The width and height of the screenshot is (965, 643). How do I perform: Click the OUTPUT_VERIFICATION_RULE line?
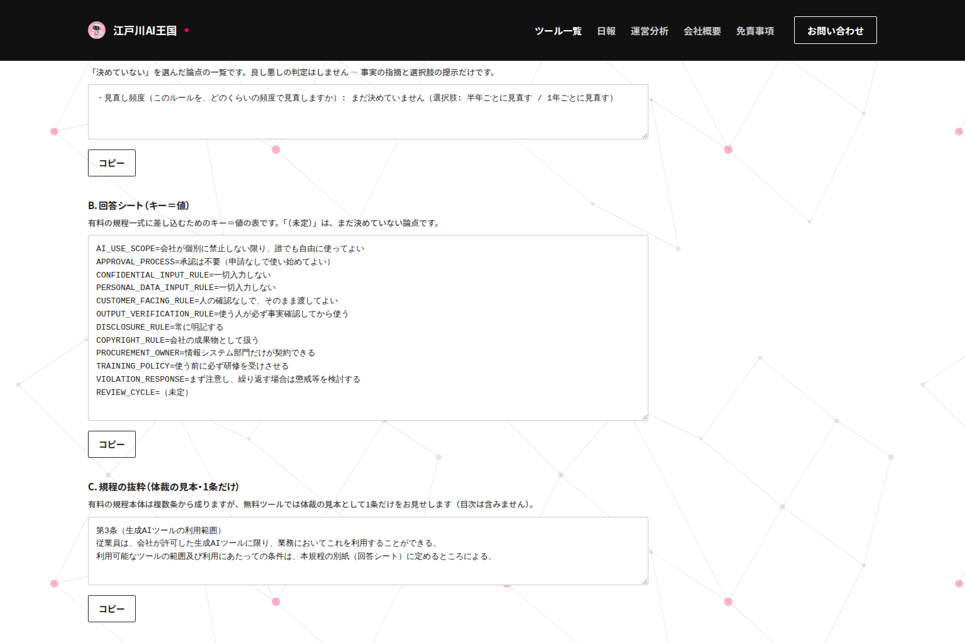[222, 314]
